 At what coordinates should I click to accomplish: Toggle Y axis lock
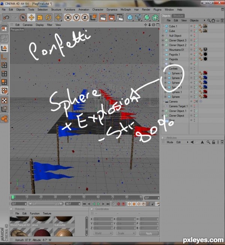76,17
